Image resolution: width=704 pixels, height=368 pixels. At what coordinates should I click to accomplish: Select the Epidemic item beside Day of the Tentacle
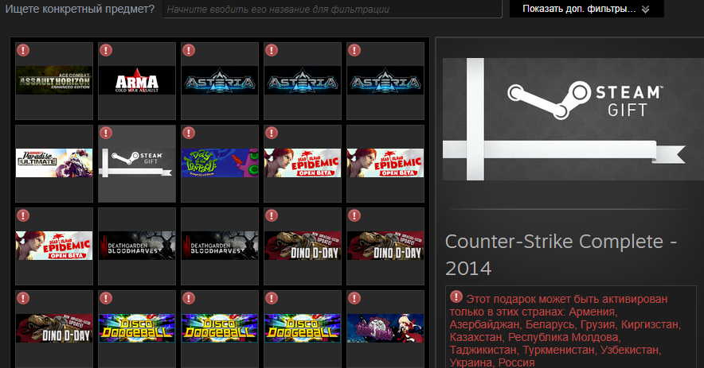303,164
